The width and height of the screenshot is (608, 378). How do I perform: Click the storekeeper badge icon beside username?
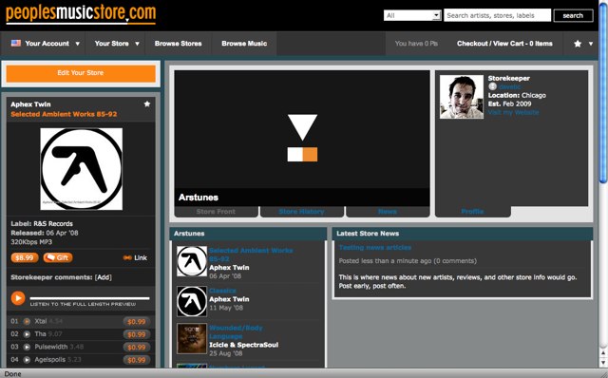pos(492,86)
